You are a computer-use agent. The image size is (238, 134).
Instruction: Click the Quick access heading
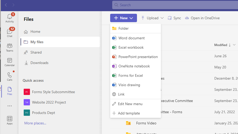33,80
